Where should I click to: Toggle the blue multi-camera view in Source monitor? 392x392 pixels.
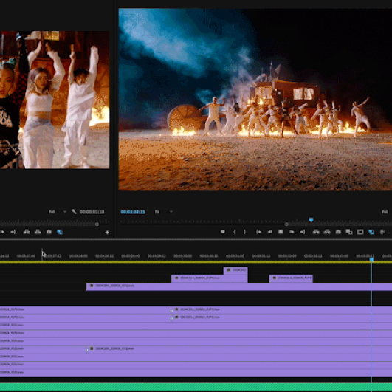(60, 232)
